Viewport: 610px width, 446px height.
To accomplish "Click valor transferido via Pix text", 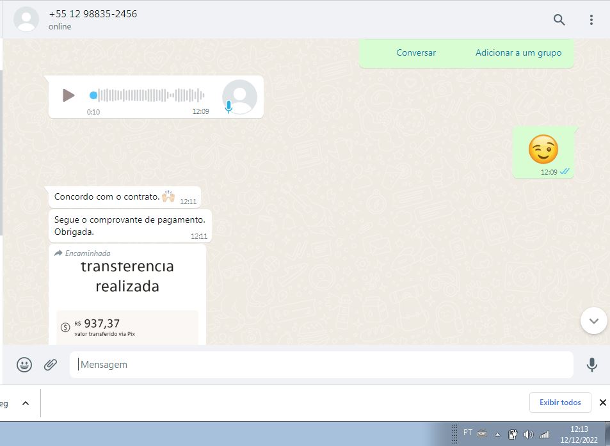I will click(x=104, y=334).
